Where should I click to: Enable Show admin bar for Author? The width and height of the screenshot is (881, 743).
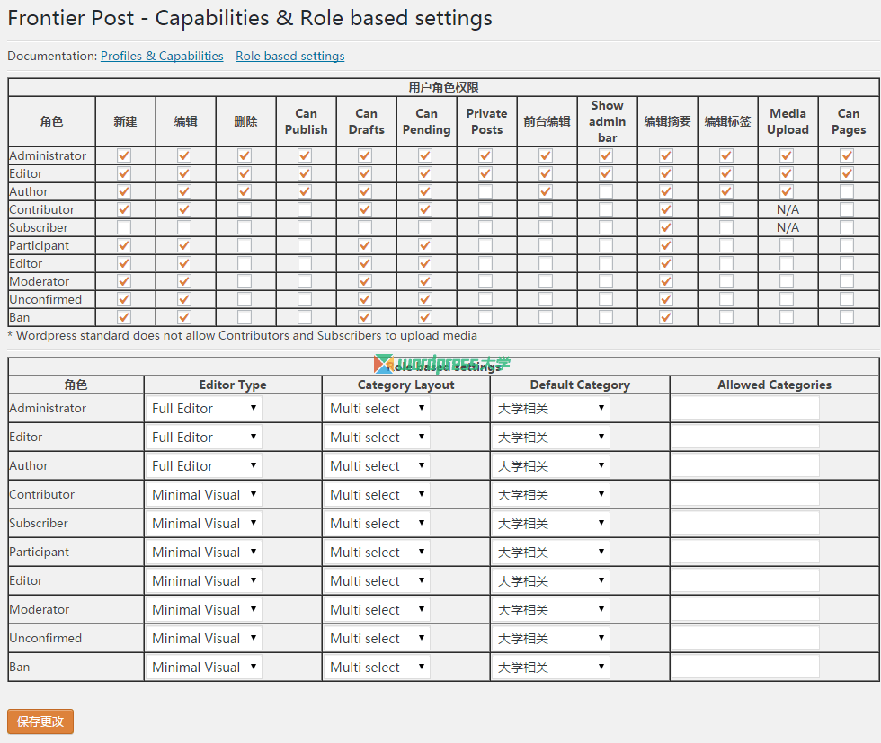point(606,191)
